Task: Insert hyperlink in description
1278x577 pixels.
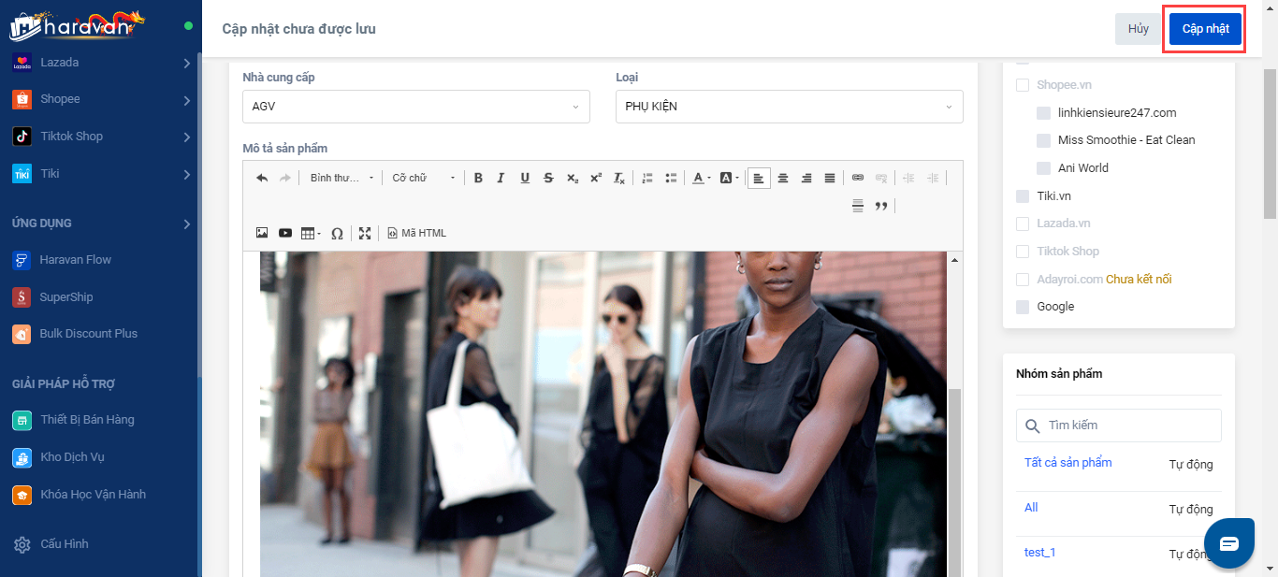Action: click(857, 178)
